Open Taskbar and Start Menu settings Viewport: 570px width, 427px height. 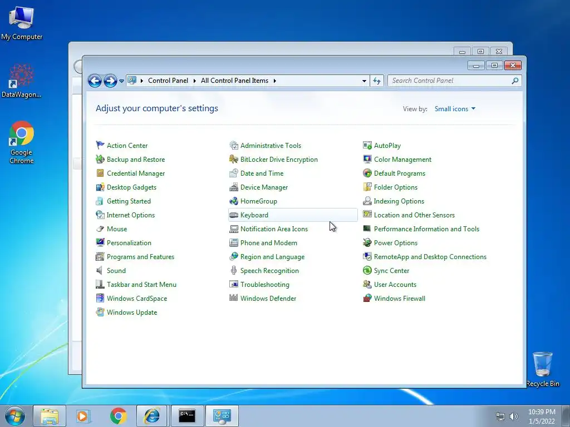tap(141, 285)
